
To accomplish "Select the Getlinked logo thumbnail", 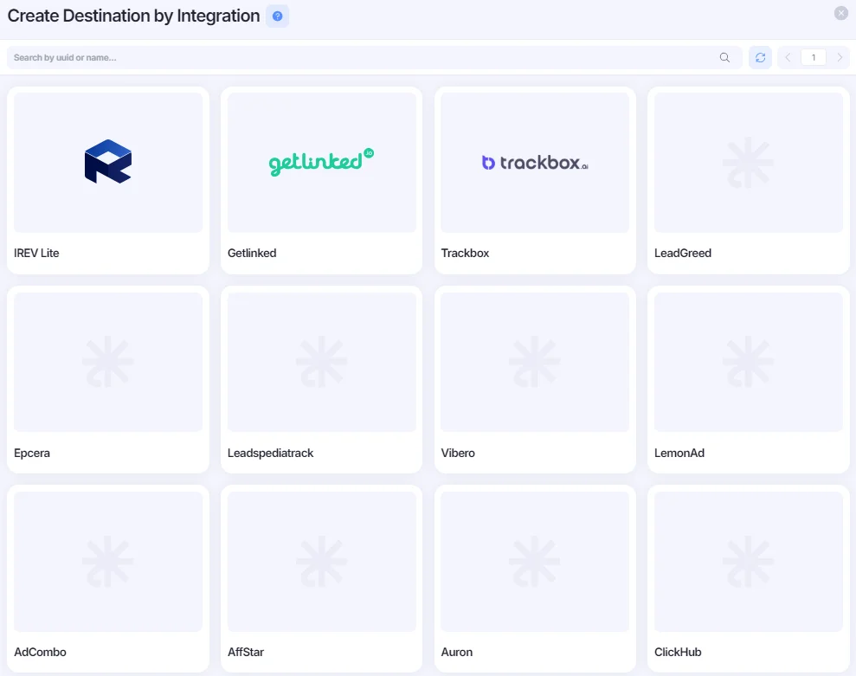I will click(322, 162).
